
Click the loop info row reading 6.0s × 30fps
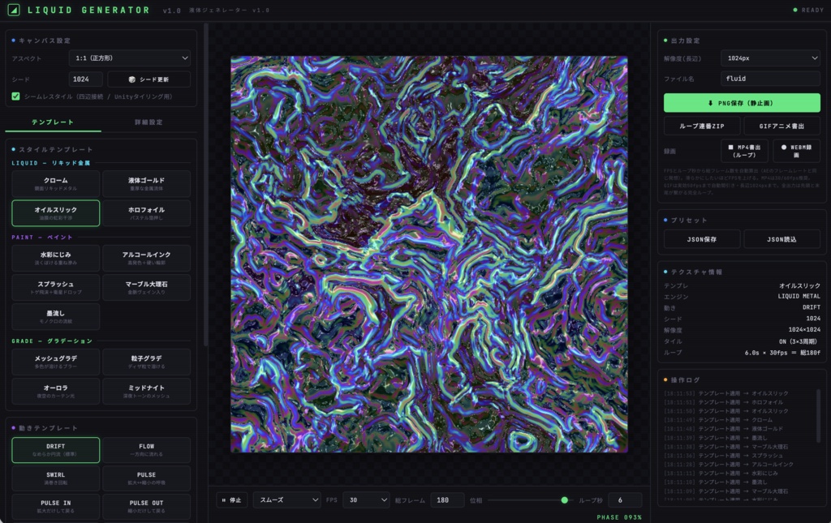point(742,353)
